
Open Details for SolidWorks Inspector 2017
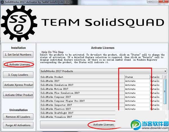[x=156, y=105]
